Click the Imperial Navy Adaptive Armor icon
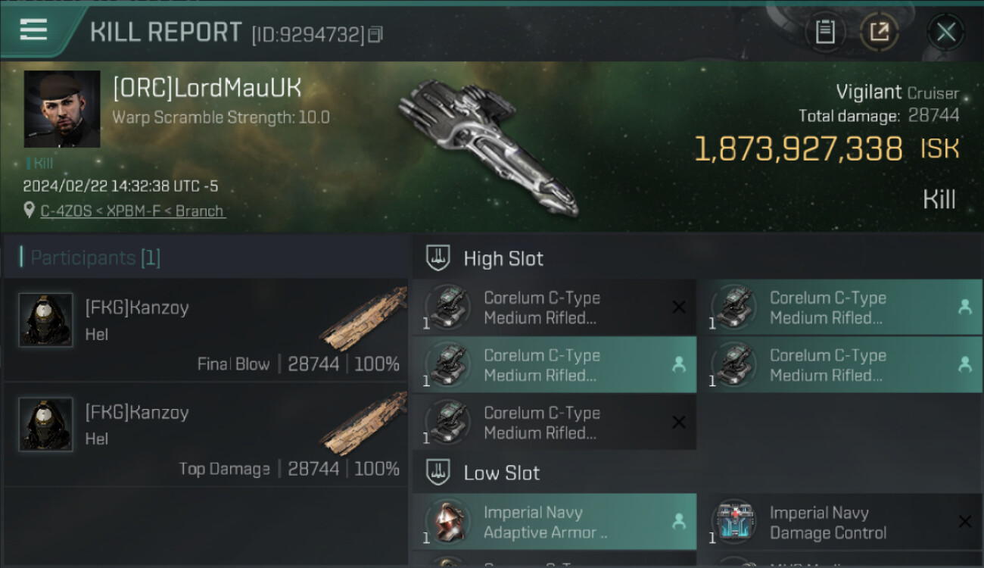984x568 pixels. tap(447, 522)
